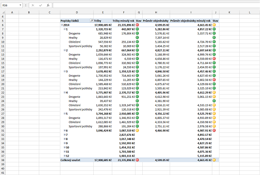Select the Průměr objednávky header cell
This screenshot has width=260, height=175.
(x=156, y=21)
